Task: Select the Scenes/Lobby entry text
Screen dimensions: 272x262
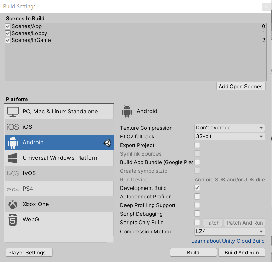Action: tap(29, 33)
